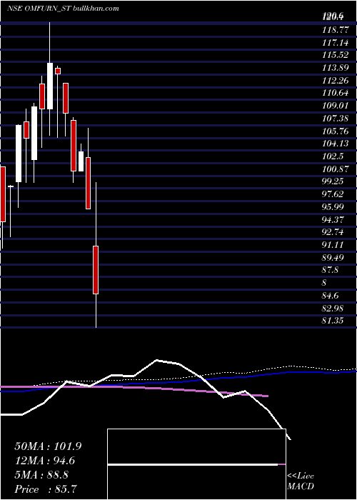Click the 12MA : 94.6 readout
Image resolution: width=357 pixels, height=500 pixels.
(44, 461)
